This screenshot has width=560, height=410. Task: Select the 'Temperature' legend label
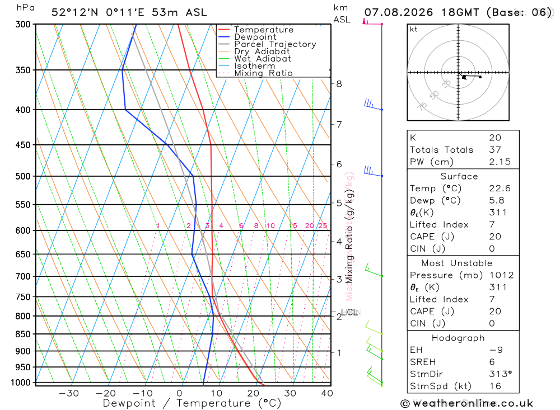[264, 30]
